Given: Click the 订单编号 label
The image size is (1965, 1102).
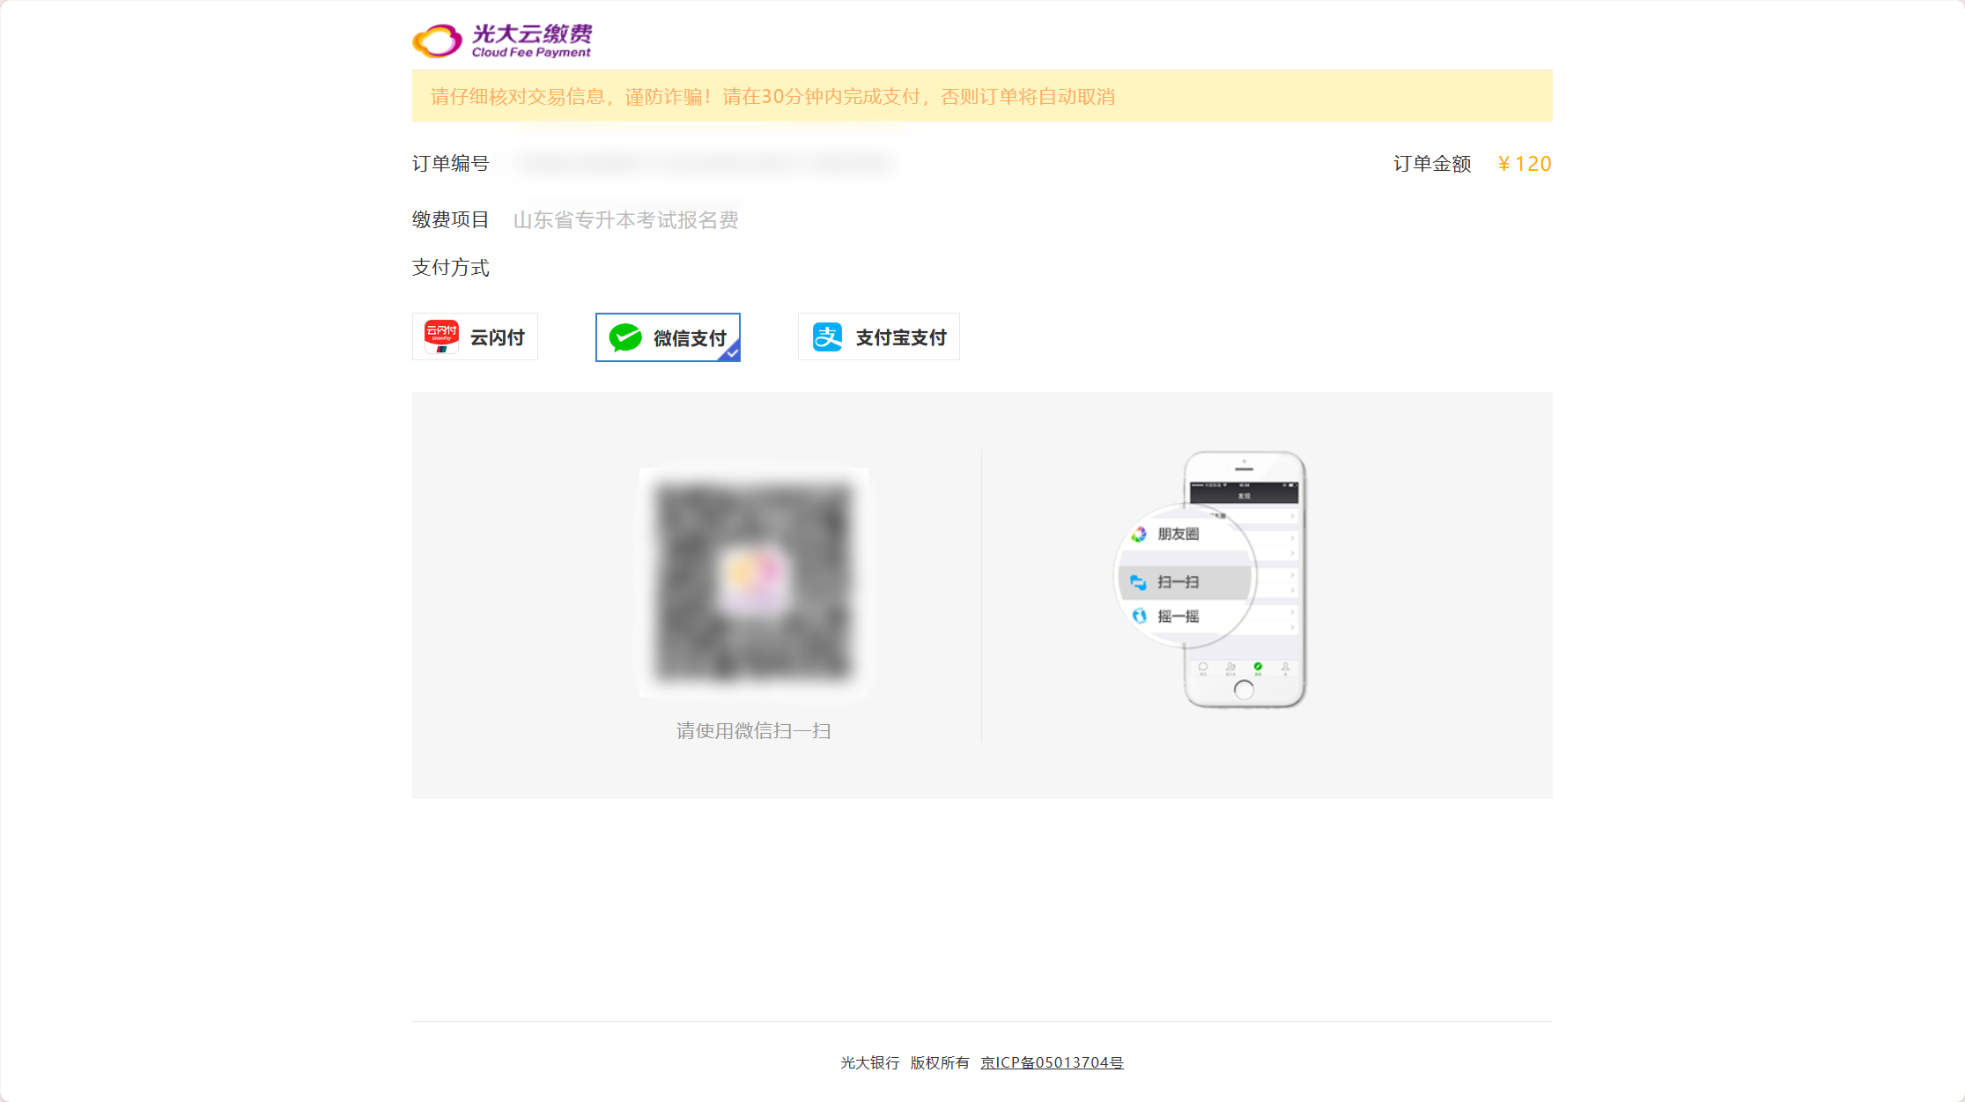Looking at the screenshot, I should tap(450, 164).
